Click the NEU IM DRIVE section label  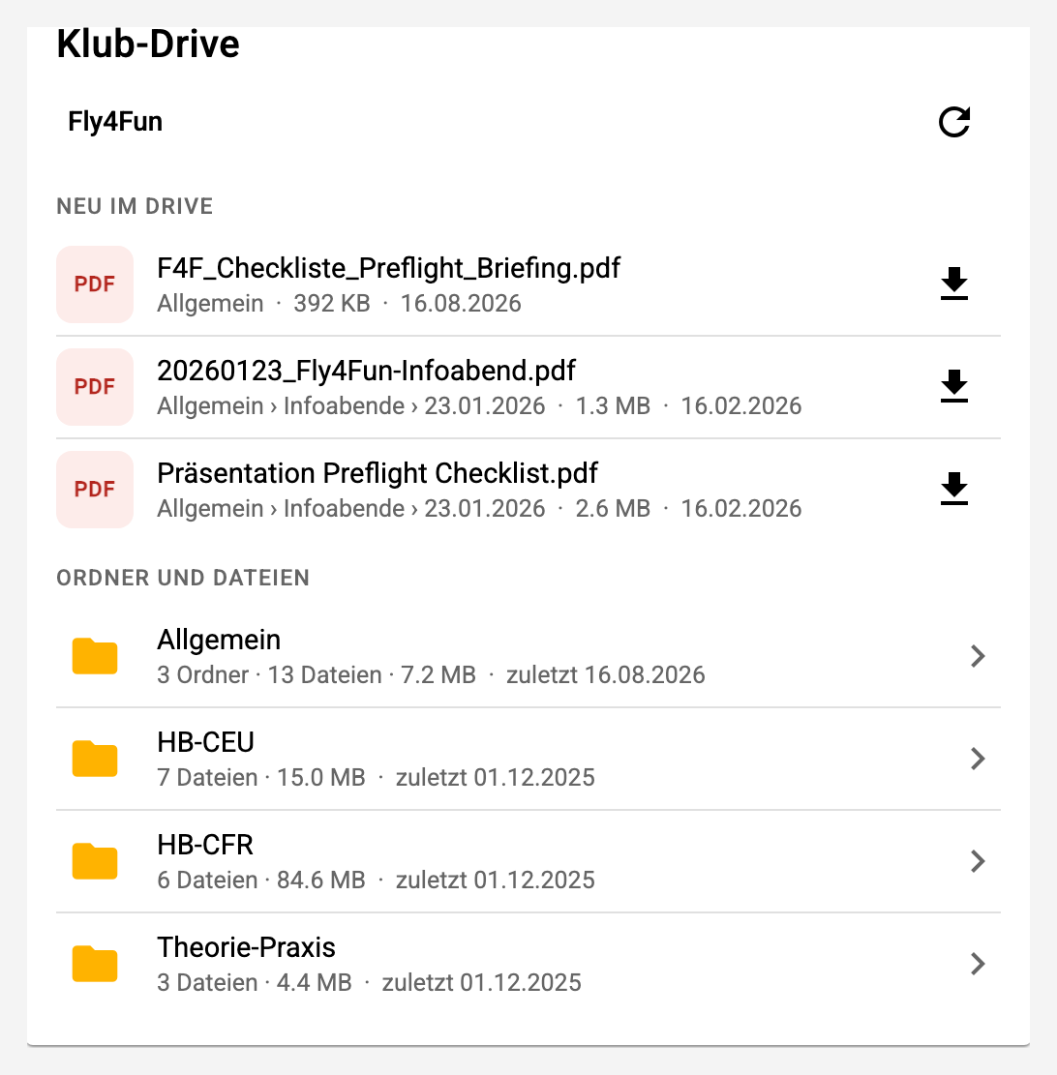point(135,206)
